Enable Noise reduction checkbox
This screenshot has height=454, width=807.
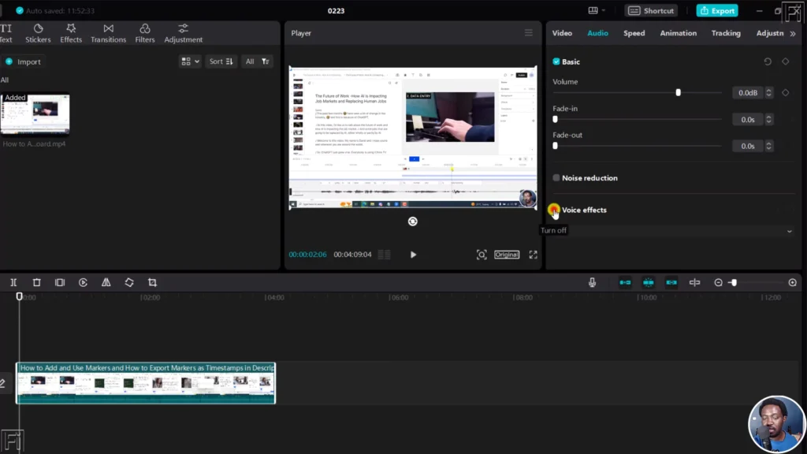(x=556, y=178)
